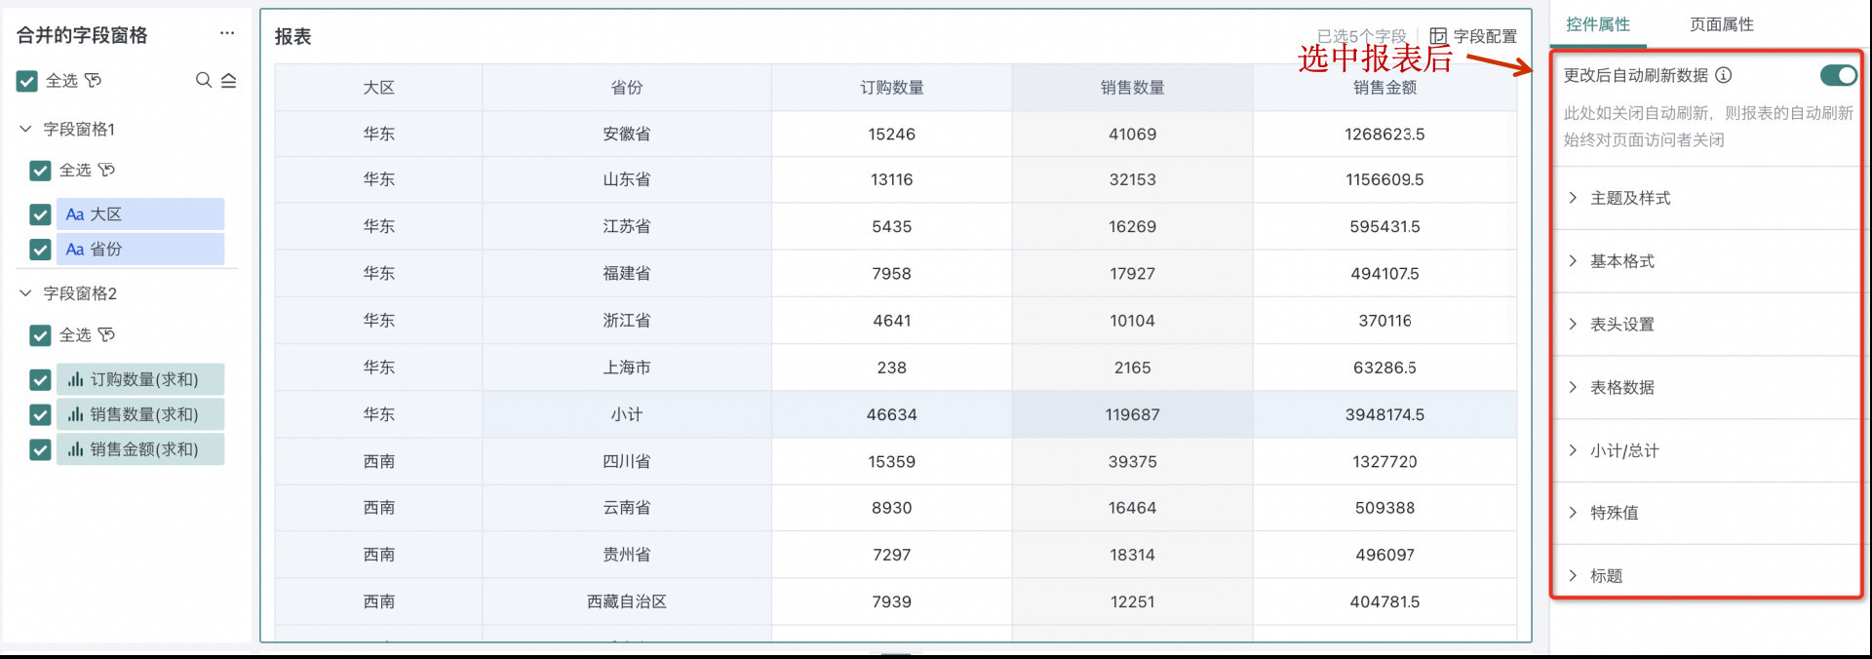The height and width of the screenshot is (659, 1872).
Task: Click invert-selection icon under 字段窗格1
Action: (x=107, y=170)
